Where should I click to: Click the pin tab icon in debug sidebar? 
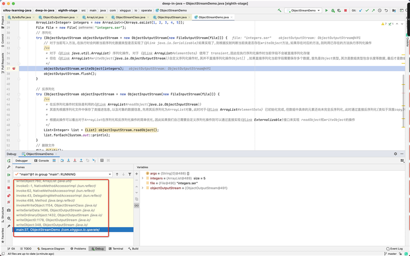click(x=9, y=226)
